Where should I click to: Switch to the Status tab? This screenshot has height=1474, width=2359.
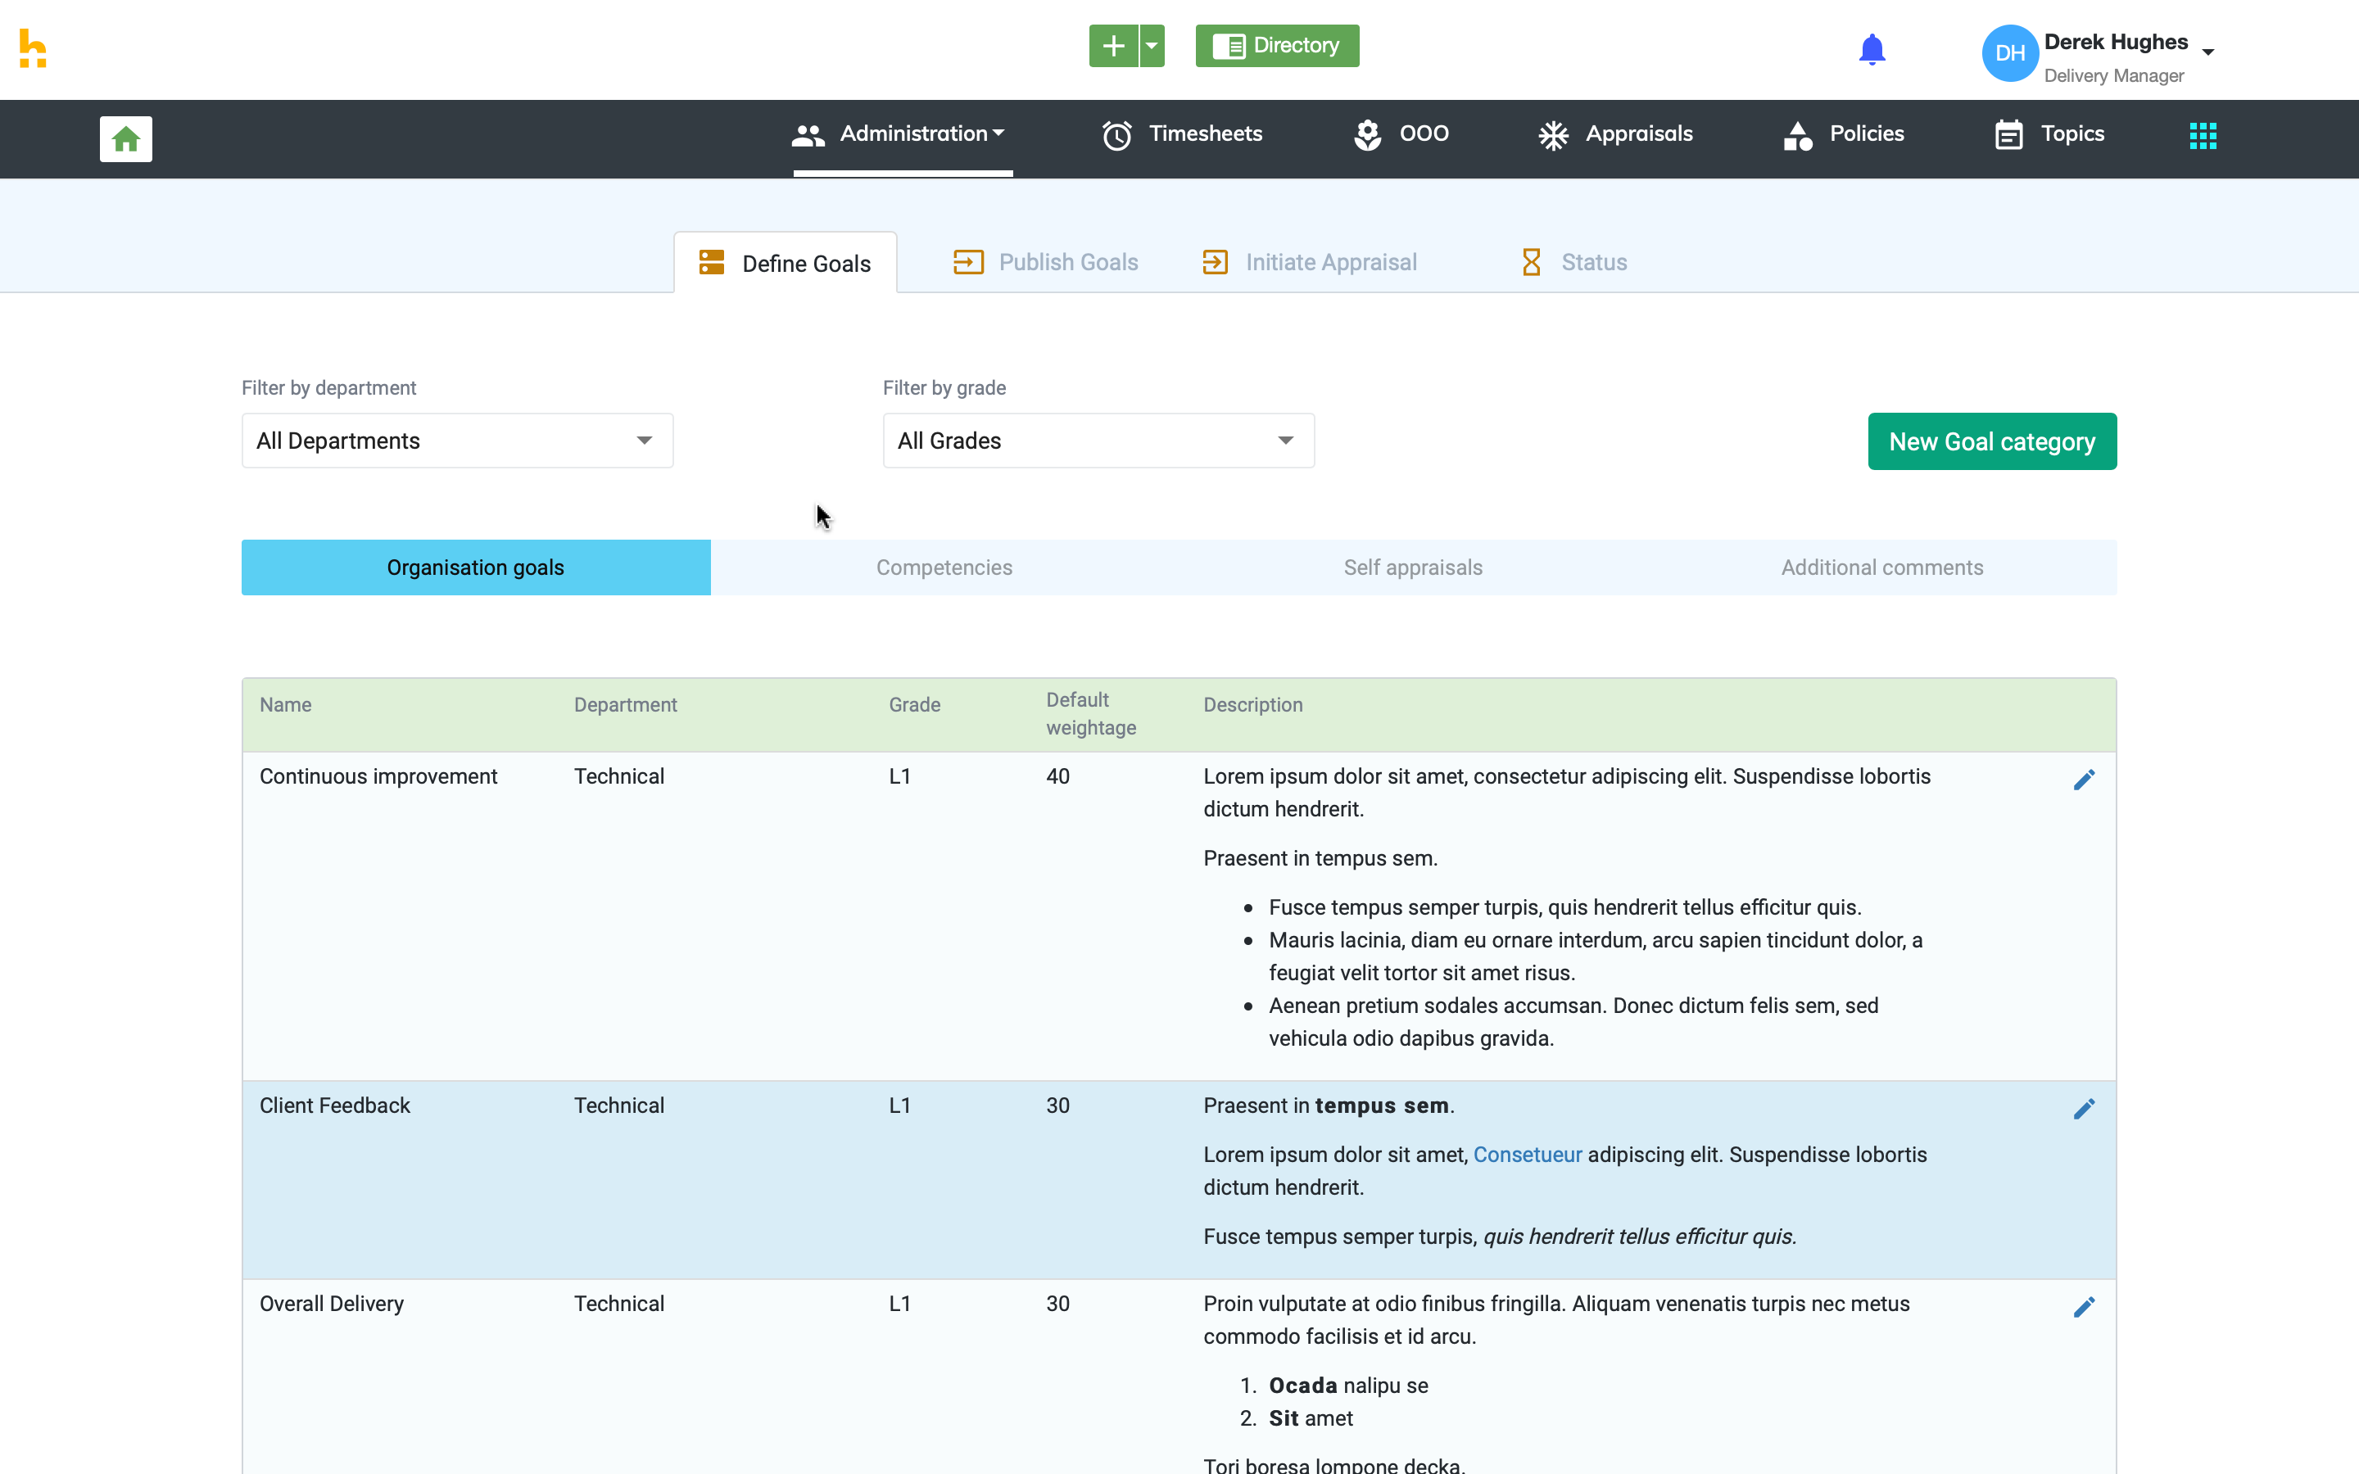point(1573,262)
